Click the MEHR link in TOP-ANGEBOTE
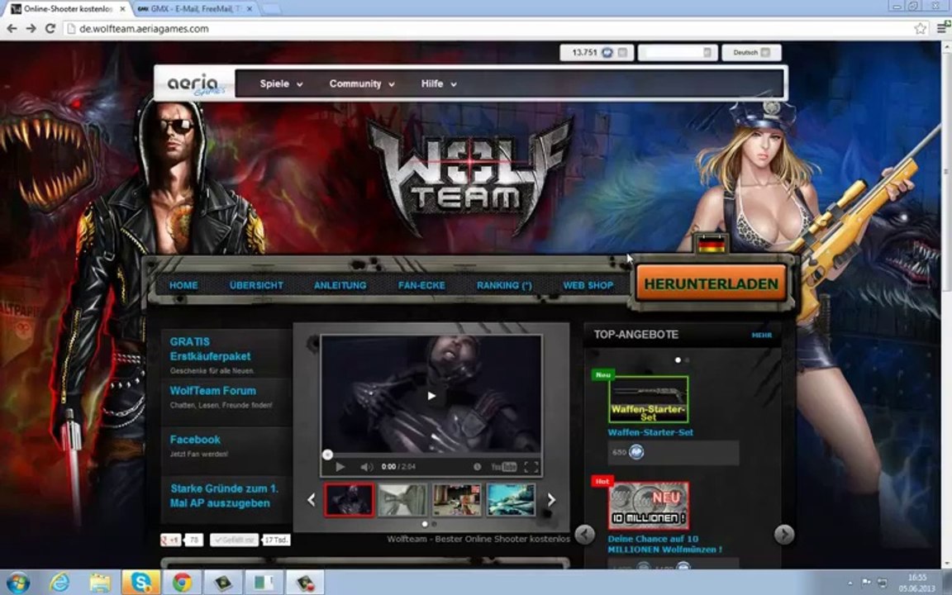The height and width of the screenshot is (595, 952). (x=761, y=336)
